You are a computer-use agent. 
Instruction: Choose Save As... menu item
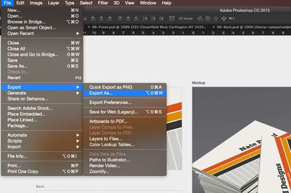[42, 66]
